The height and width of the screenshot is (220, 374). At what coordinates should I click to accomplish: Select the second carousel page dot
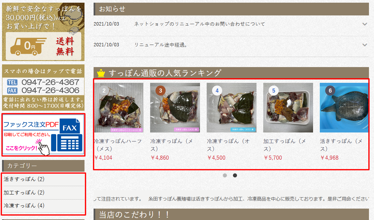(x=235, y=175)
